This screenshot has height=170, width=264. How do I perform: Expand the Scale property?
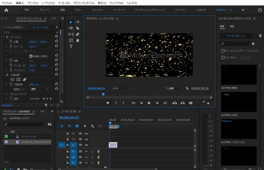[6, 46]
